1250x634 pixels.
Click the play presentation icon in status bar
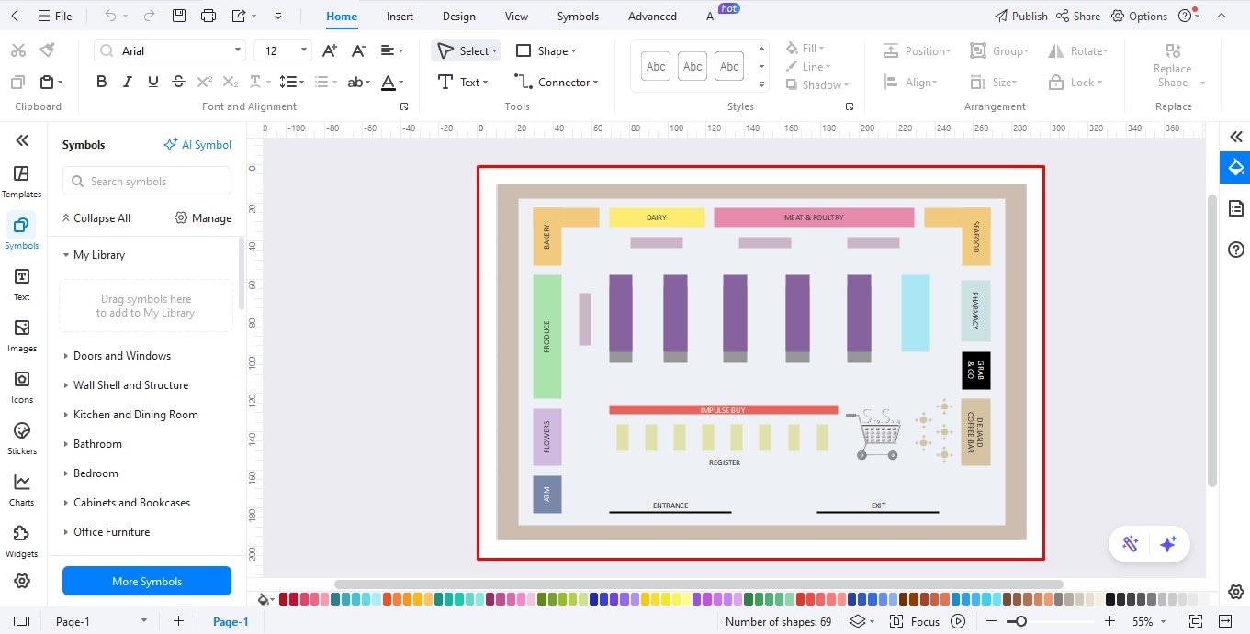958,621
